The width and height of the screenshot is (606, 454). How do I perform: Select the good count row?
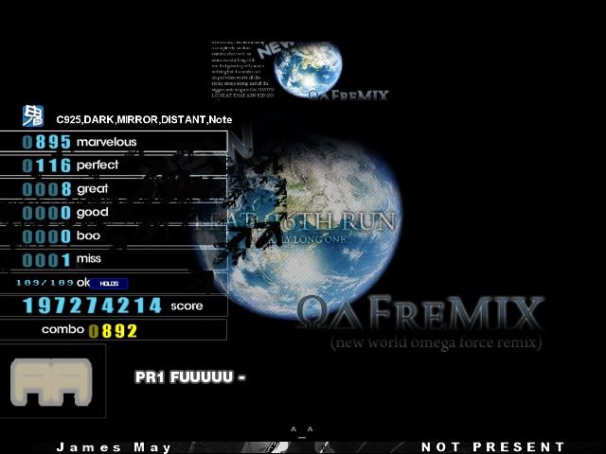pyautogui.click(x=114, y=212)
